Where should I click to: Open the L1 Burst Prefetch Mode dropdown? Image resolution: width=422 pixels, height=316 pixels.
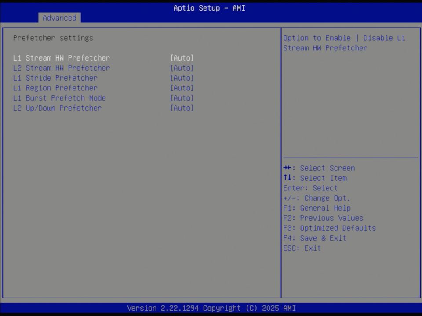182,98
